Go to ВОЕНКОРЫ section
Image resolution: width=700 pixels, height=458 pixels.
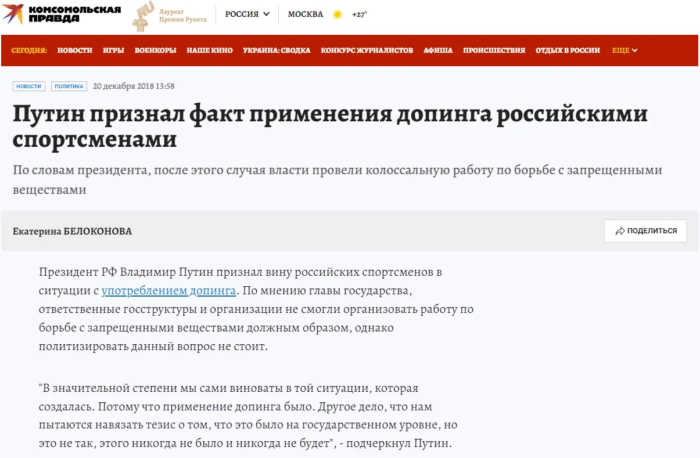pyautogui.click(x=155, y=51)
